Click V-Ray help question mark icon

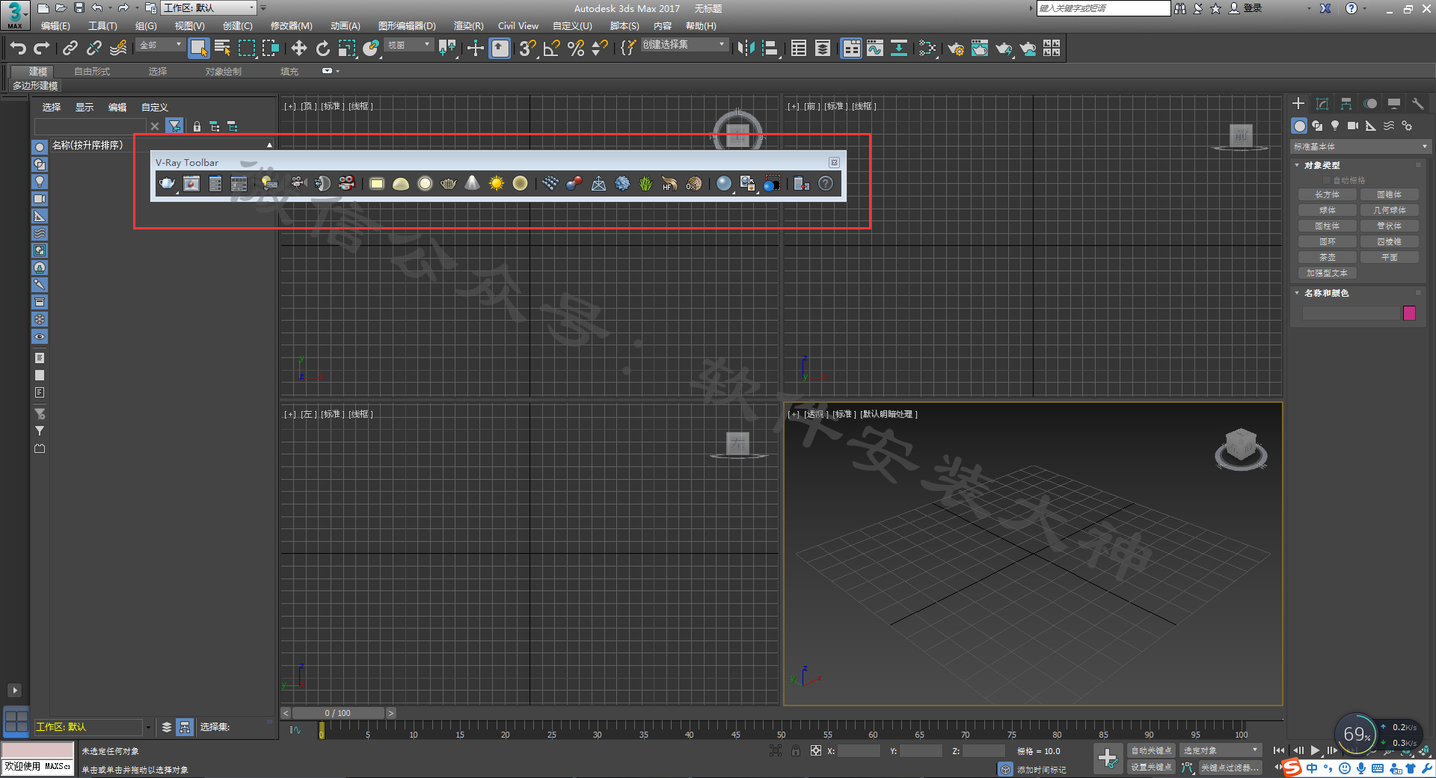826,183
